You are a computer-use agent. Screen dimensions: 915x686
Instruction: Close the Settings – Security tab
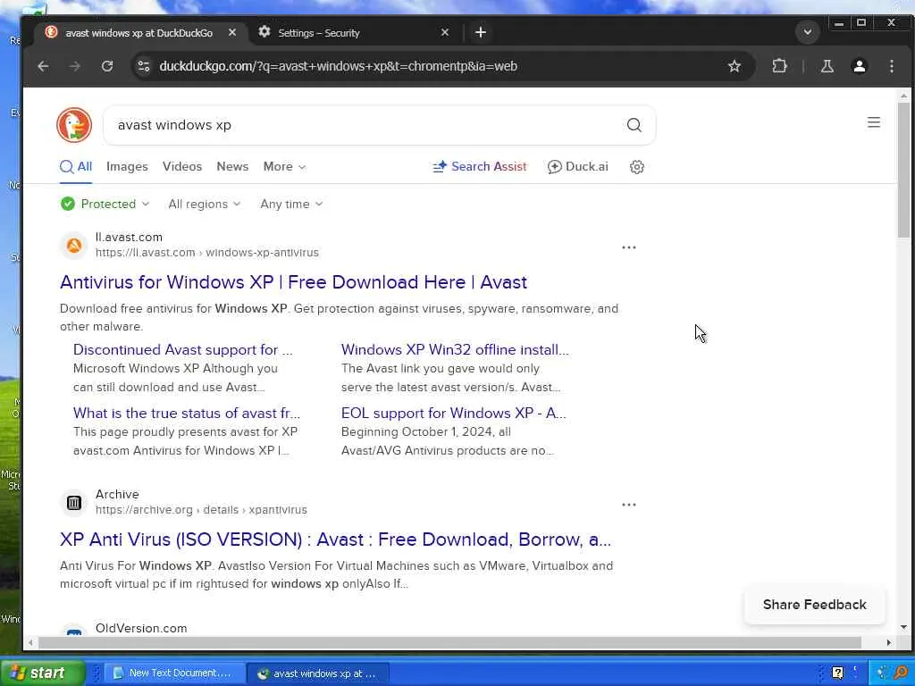pyautogui.click(x=445, y=33)
